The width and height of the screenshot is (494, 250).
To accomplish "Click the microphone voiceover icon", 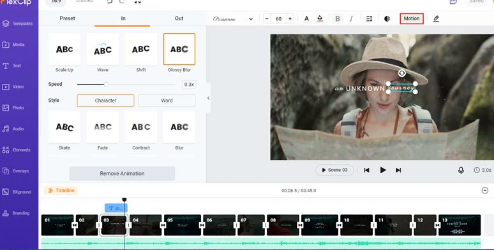I will click(461, 170).
